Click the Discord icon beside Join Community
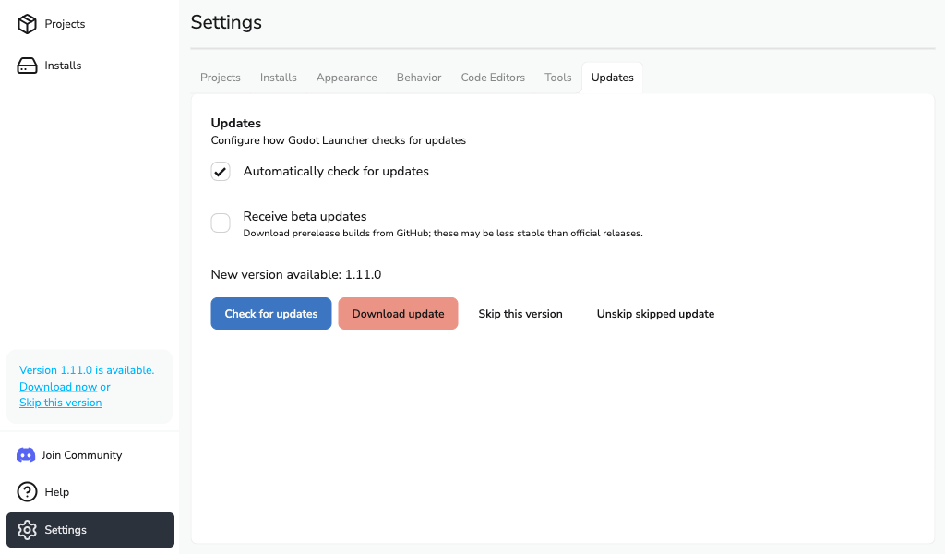Screen dimensions: 945x554 [x=25, y=455]
